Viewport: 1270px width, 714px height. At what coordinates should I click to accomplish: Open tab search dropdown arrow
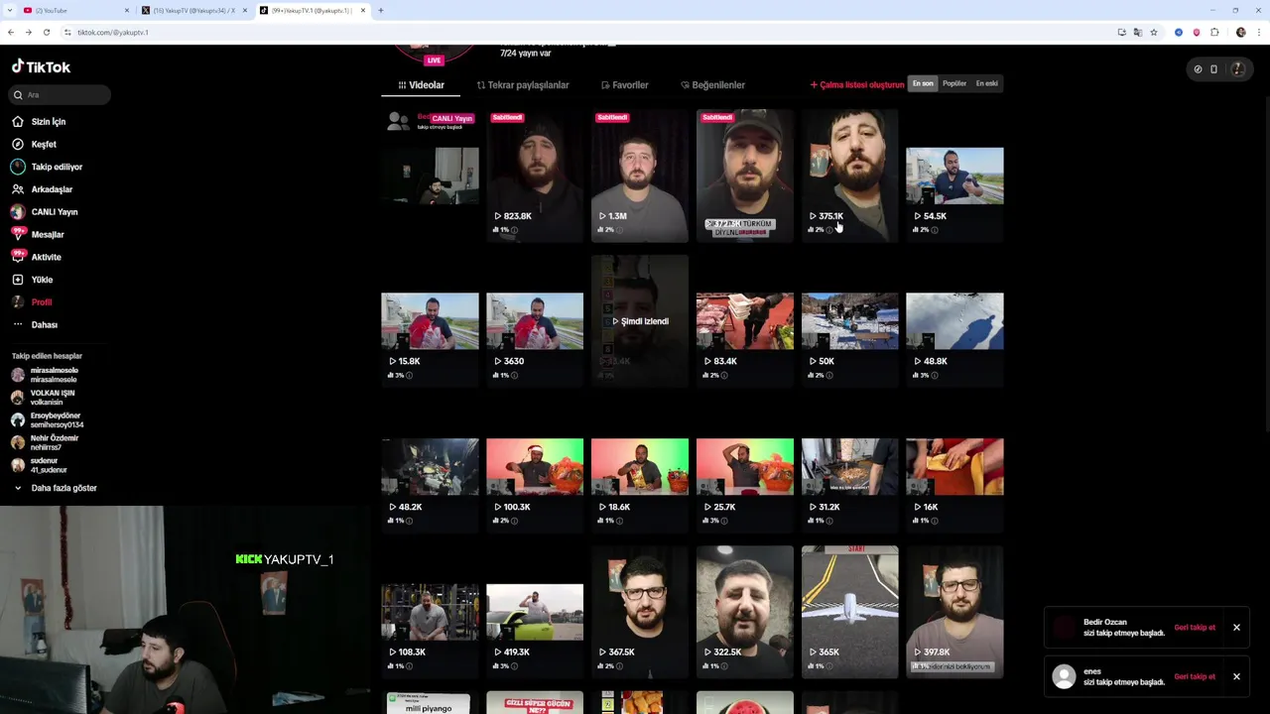pos(11,10)
